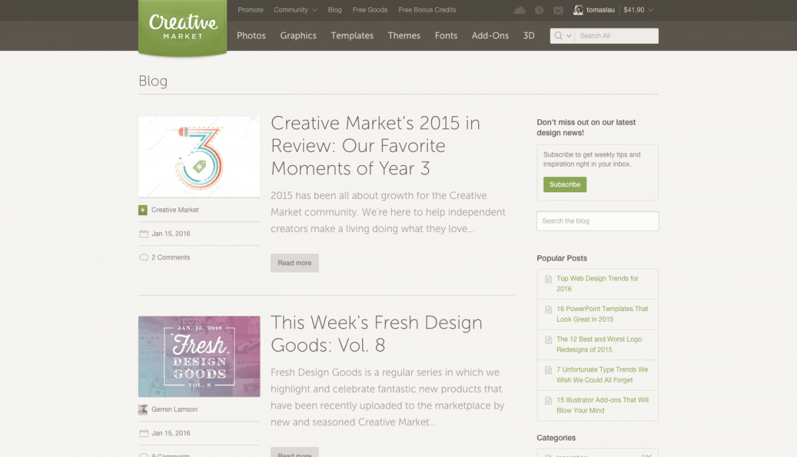Switch to the Templates section
This screenshot has width=797, height=457.
point(352,36)
